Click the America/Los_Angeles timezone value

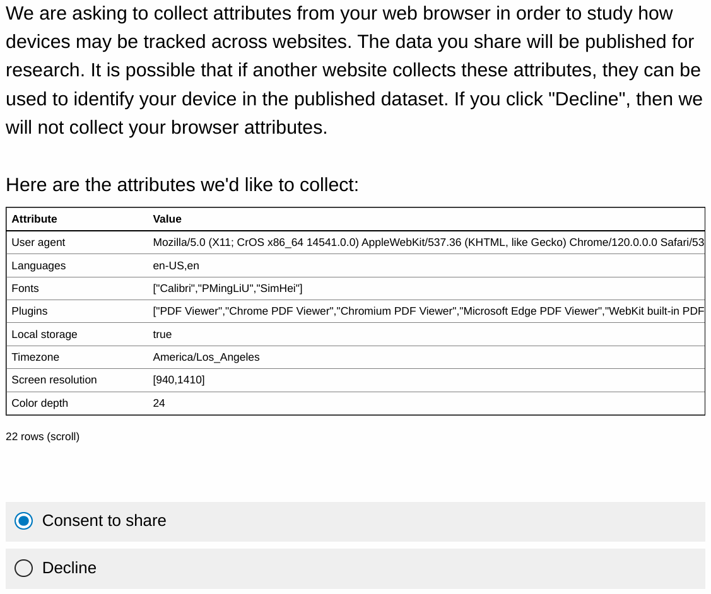click(x=206, y=357)
